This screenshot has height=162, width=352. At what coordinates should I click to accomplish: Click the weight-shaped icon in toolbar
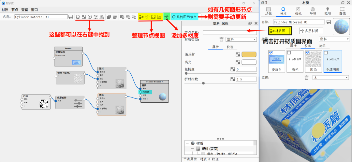pos(101,17)
